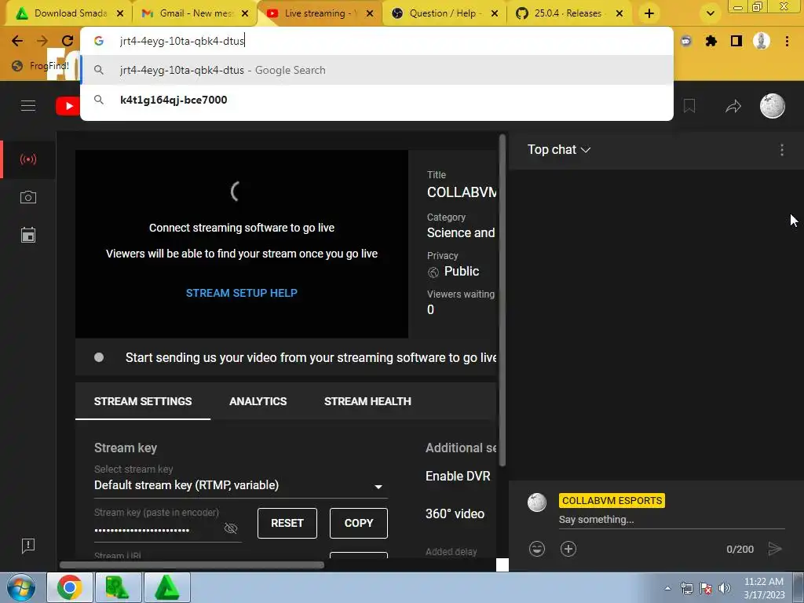
Task: Open the STREAM HEALTH tab
Action: click(x=367, y=401)
